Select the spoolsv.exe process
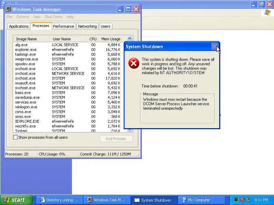274x205 pixels. pos(68,64)
